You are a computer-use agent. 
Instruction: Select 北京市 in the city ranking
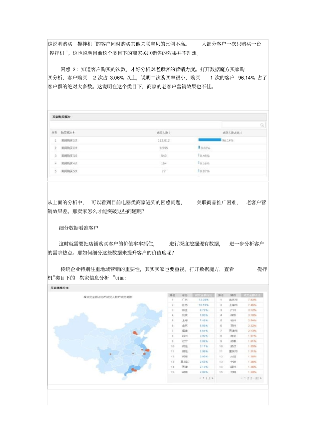click(x=233, y=300)
